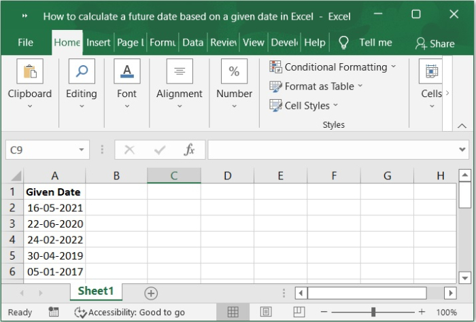This screenshot has width=476, height=322.
Task: Select cell A3 containing 22-06-2020
Action: (x=54, y=223)
